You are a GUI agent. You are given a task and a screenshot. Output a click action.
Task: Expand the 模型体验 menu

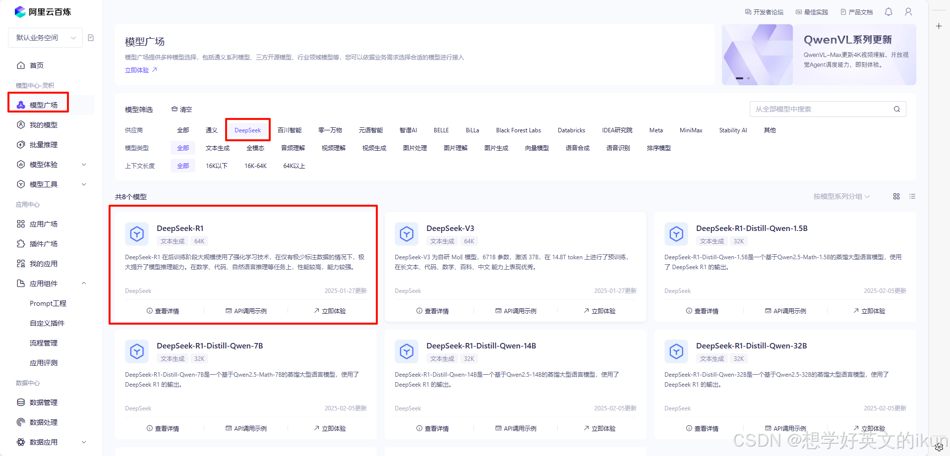tap(51, 165)
